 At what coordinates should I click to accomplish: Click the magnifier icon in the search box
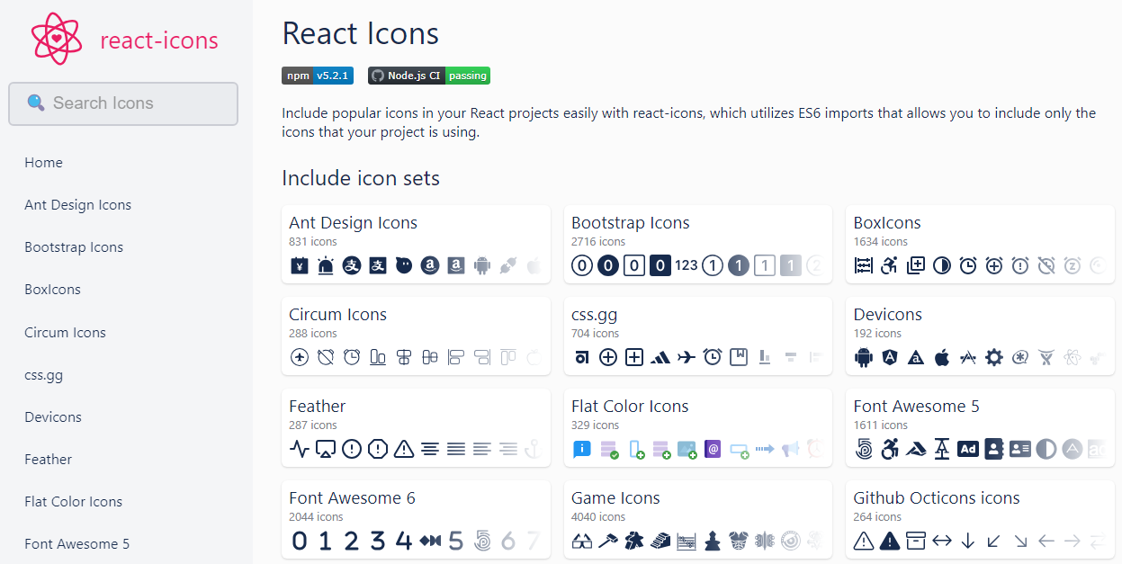point(36,103)
